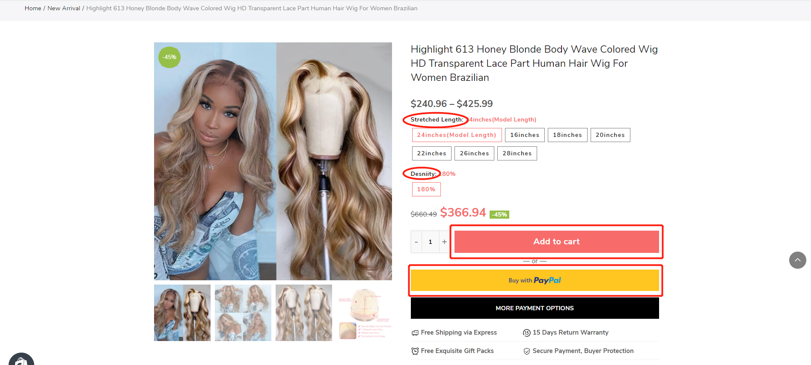
Task: Increase quantity with the plus button
Action: [444, 242]
